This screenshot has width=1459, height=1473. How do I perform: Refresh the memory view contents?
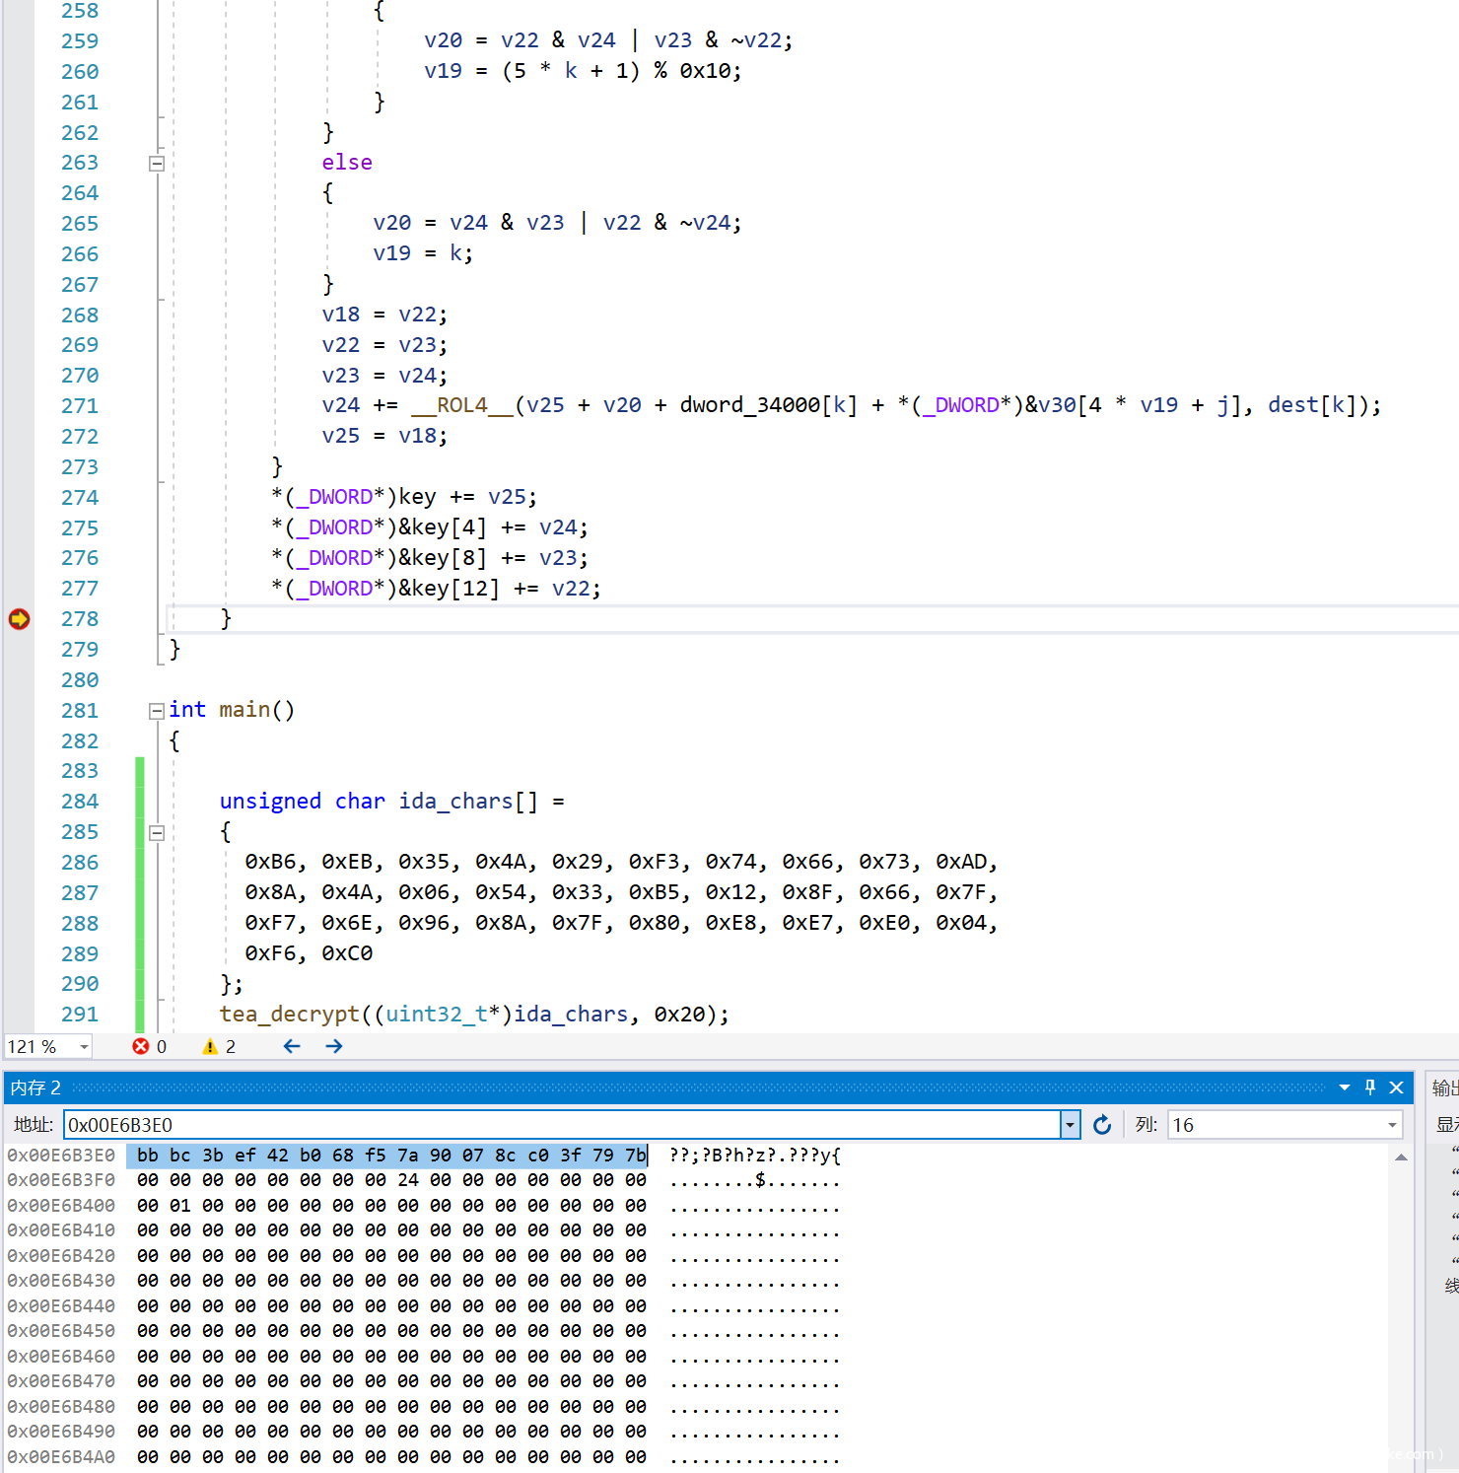coord(1102,1125)
